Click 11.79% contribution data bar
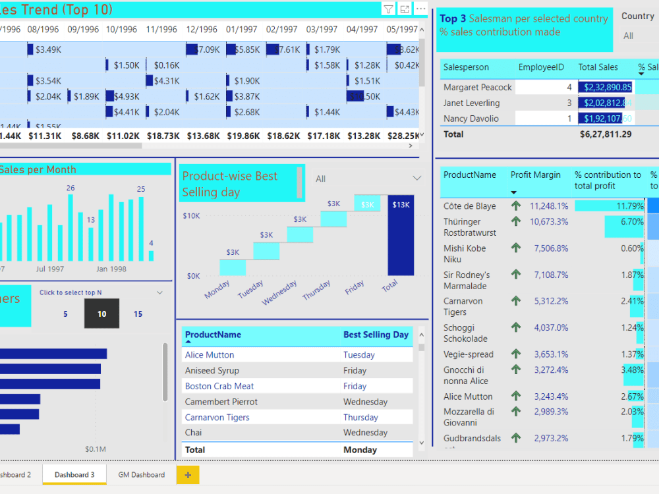The image size is (659, 494). pyautogui.click(x=610, y=206)
